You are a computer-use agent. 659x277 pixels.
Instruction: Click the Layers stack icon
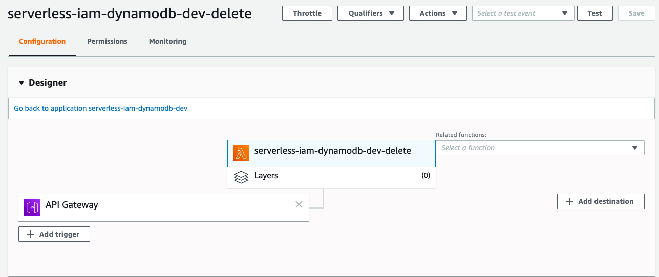pyautogui.click(x=241, y=177)
